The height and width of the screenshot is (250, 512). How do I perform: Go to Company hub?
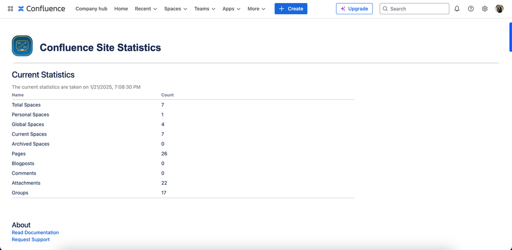tap(91, 9)
